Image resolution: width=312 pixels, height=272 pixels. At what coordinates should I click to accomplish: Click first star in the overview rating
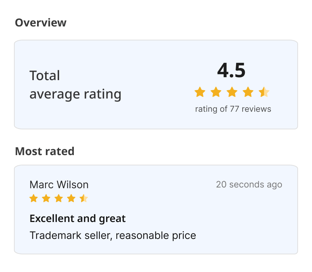[x=200, y=92]
